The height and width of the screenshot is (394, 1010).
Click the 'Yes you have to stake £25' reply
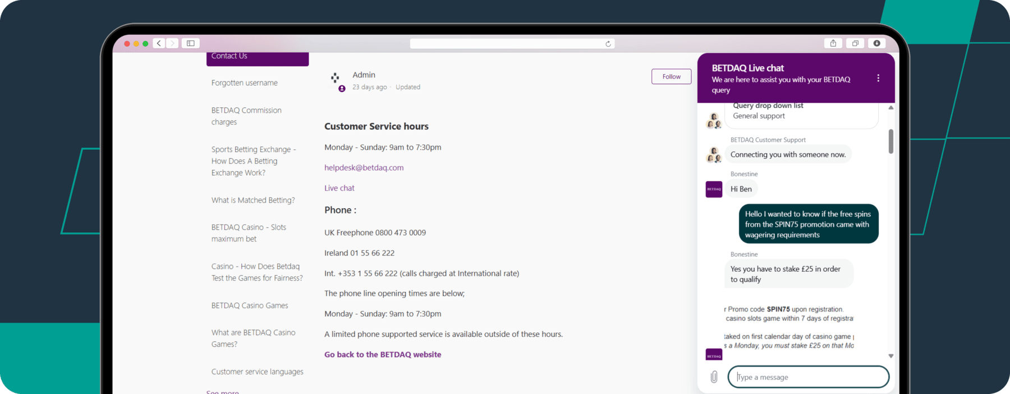[x=789, y=274]
